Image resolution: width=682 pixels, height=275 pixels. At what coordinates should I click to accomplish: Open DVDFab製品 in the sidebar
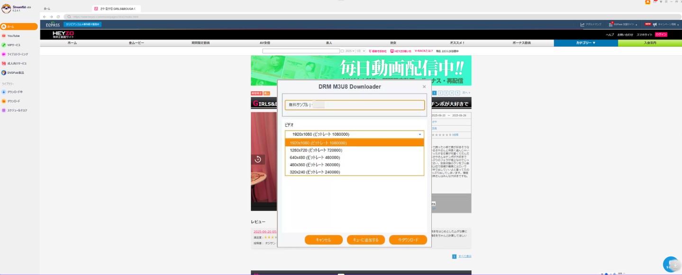click(x=15, y=73)
